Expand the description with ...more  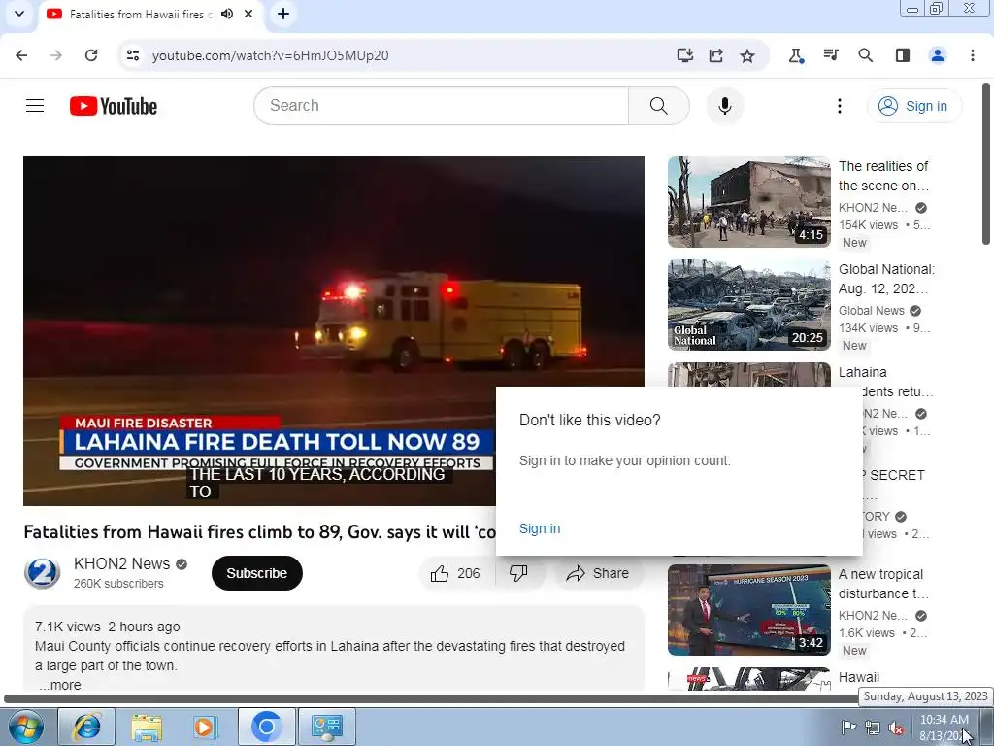click(59, 685)
